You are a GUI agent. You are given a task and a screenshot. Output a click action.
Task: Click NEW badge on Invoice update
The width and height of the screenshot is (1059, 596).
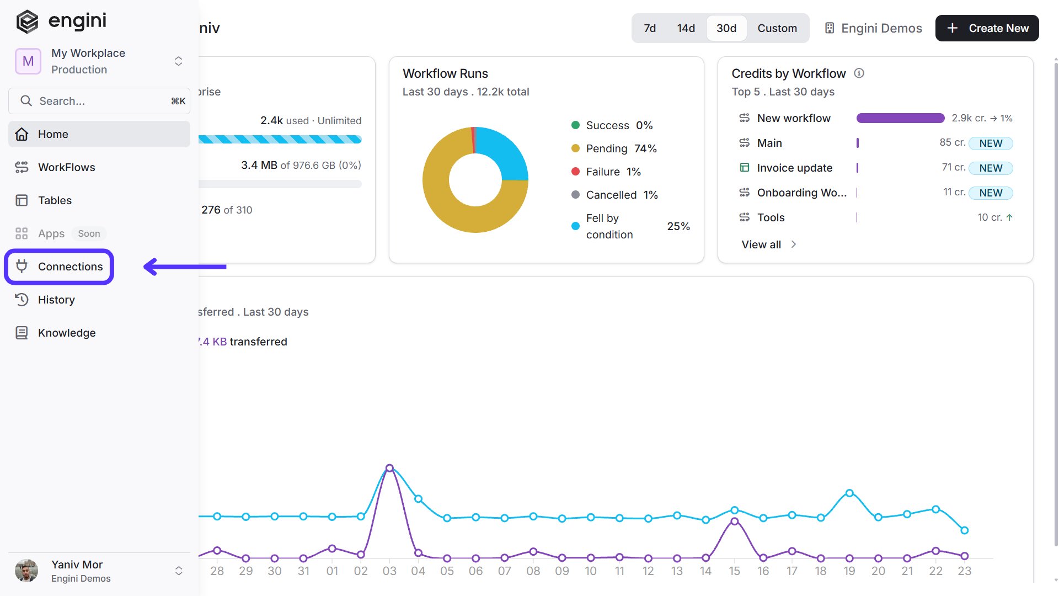click(x=991, y=168)
